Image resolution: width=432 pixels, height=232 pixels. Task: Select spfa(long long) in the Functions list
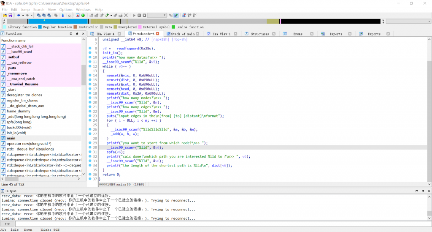[x=41, y=122]
